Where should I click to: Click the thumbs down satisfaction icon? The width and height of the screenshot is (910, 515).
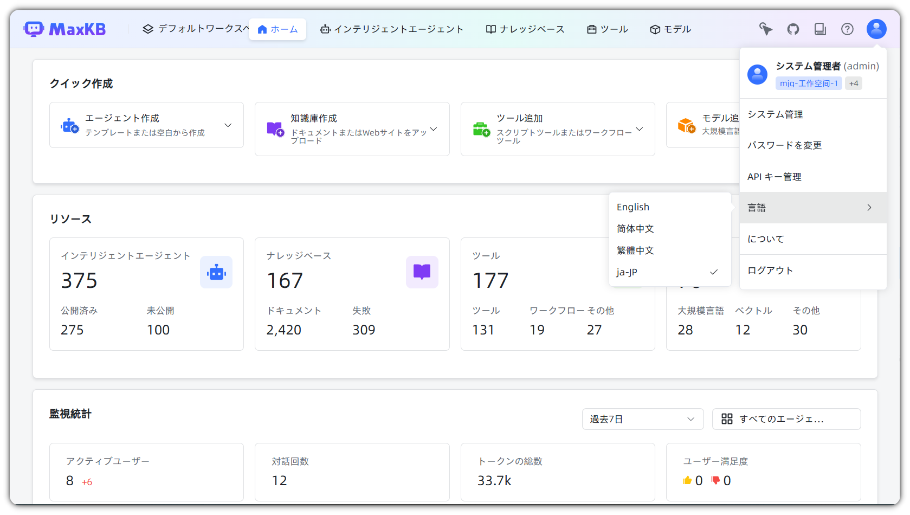pyautogui.click(x=715, y=480)
